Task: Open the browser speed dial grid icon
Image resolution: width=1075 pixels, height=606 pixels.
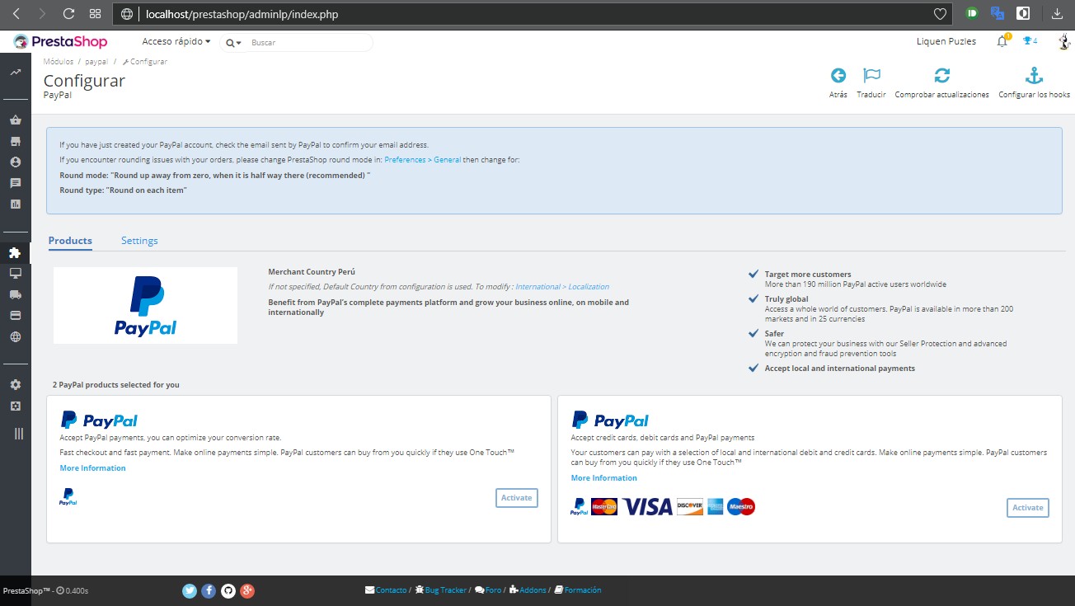Action: pyautogui.click(x=95, y=14)
